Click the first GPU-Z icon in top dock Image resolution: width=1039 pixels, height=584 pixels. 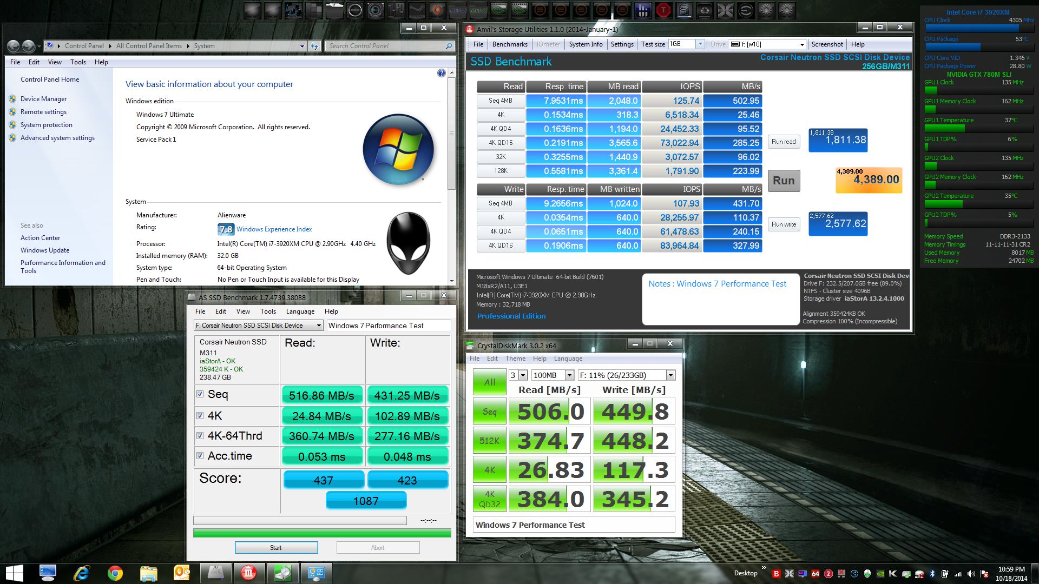(x=458, y=10)
